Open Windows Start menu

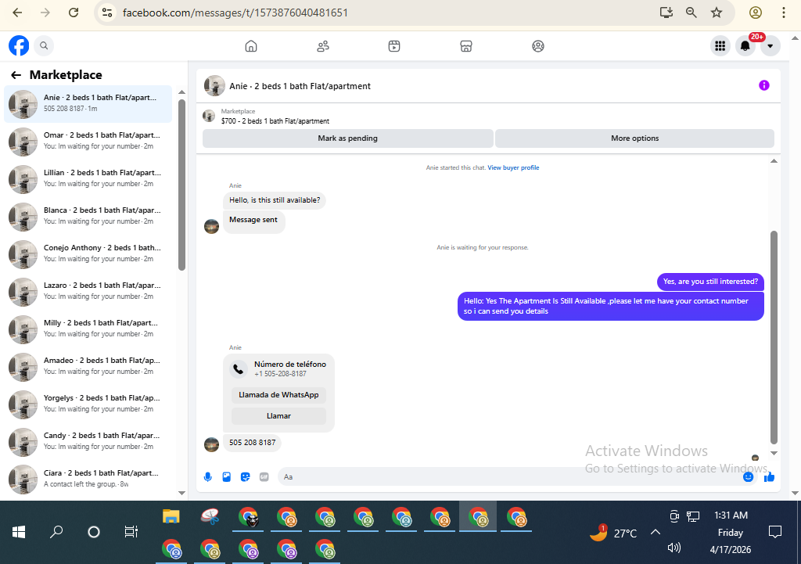[19, 533]
